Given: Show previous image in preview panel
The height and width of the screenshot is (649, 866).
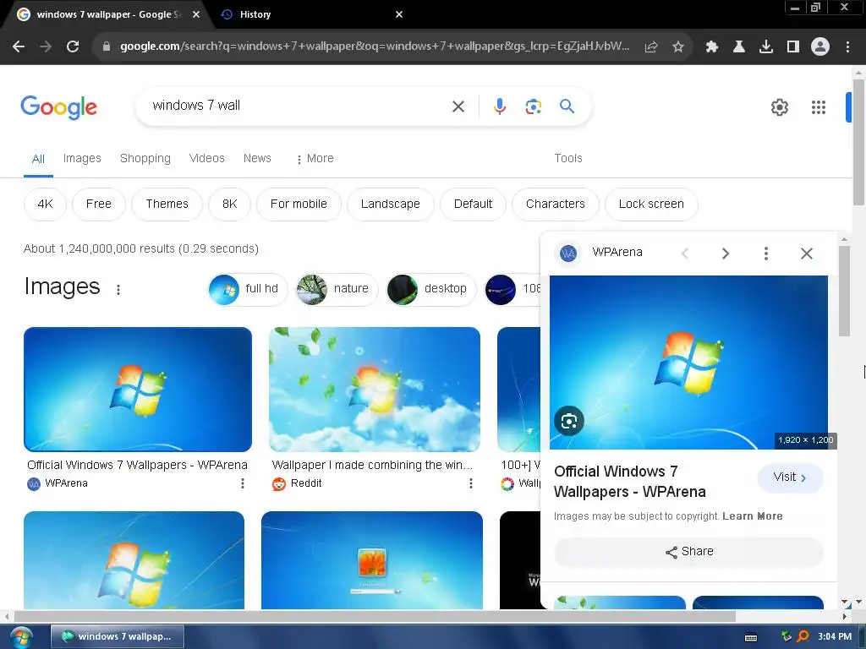Looking at the screenshot, I should click(x=685, y=254).
